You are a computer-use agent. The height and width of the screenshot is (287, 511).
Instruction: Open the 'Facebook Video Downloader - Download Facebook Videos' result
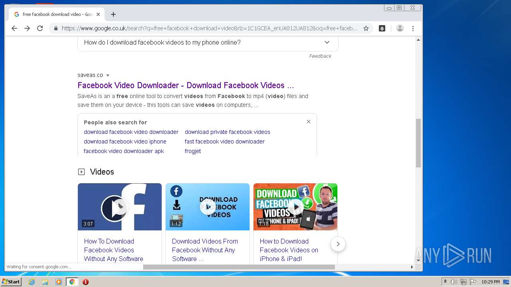coord(186,85)
